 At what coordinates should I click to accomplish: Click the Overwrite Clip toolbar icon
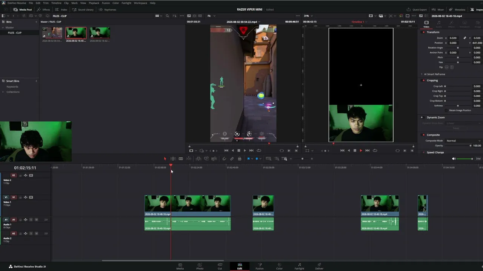click(x=206, y=159)
